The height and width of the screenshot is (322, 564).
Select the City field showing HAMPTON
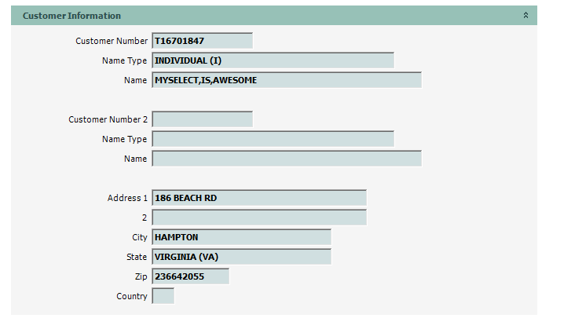241,237
